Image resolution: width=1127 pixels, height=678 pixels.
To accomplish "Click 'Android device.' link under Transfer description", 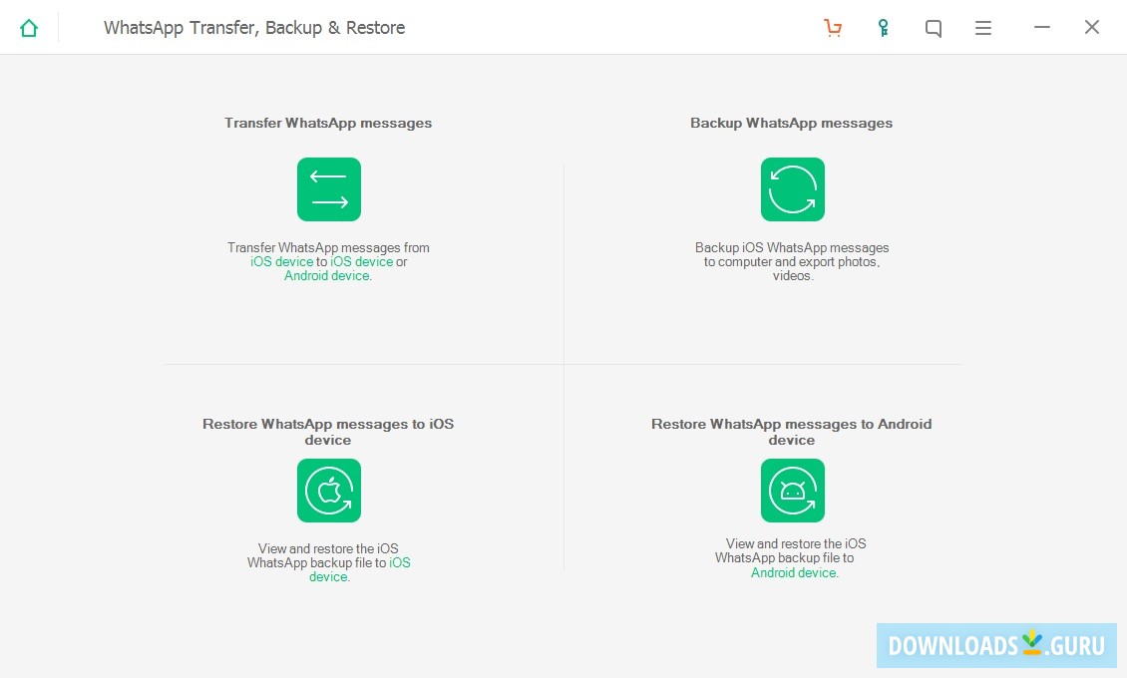I will [328, 276].
